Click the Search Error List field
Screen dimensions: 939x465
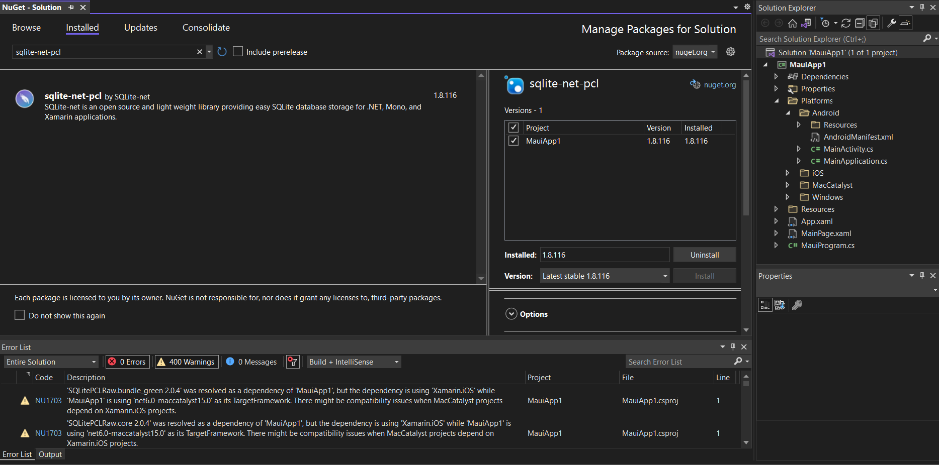point(679,362)
